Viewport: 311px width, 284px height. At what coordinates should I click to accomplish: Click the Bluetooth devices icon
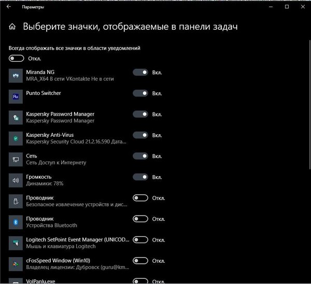(16, 222)
